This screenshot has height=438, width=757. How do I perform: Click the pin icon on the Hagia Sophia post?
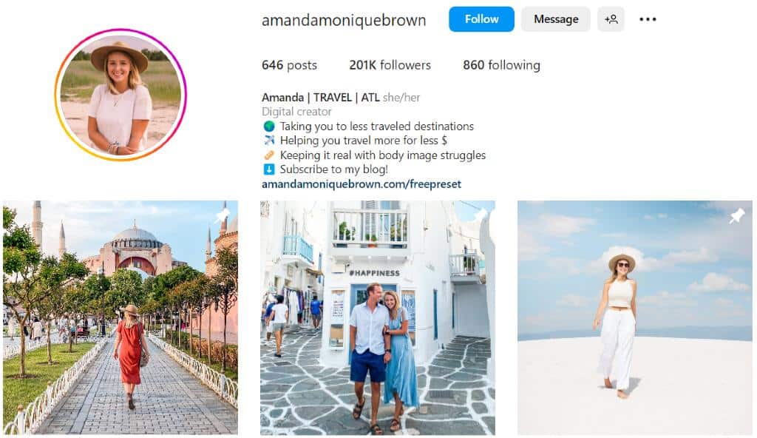pyautogui.click(x=222, y=215)
